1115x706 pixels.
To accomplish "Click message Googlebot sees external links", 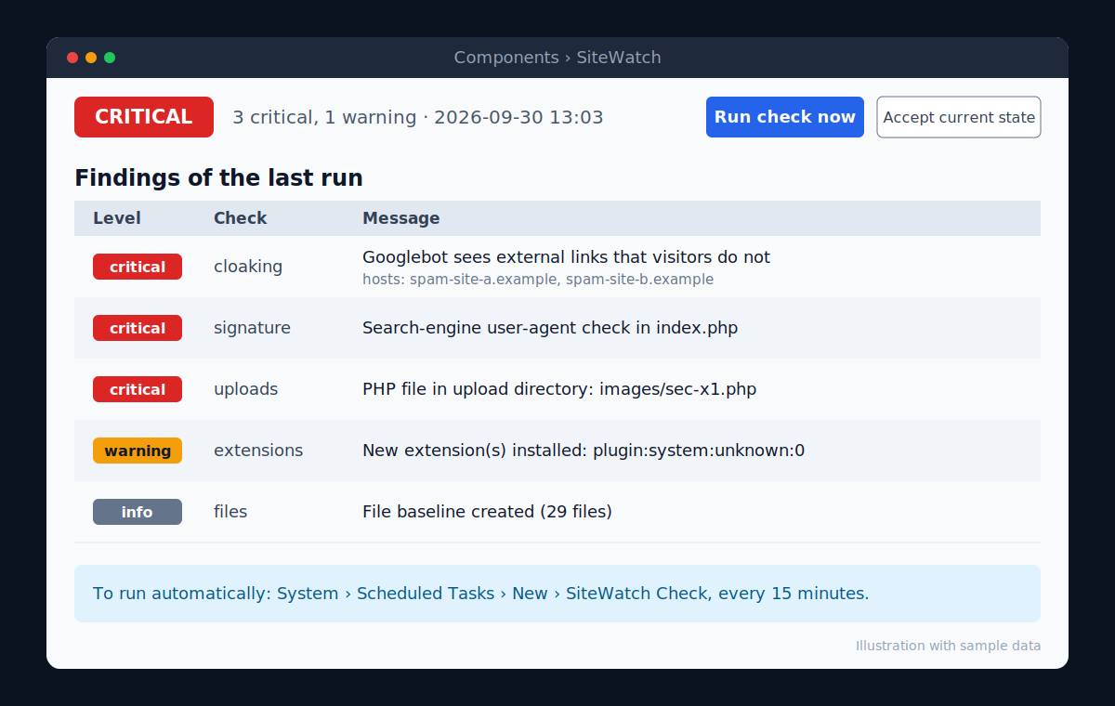I will pos(566,257).
